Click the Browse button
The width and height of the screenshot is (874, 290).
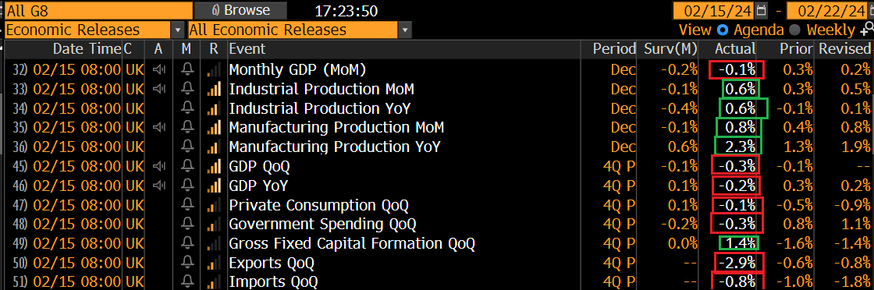241,10
